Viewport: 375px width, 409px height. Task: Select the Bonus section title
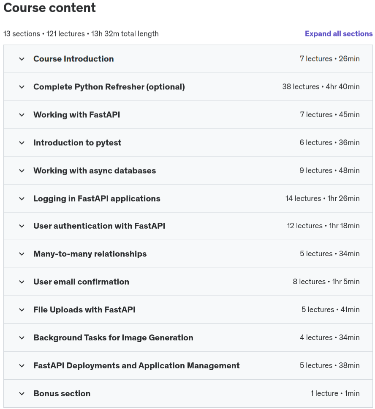[x=62, y=393]
